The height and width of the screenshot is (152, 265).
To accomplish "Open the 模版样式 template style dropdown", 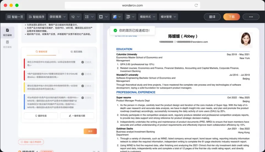I will click(148, 17).
